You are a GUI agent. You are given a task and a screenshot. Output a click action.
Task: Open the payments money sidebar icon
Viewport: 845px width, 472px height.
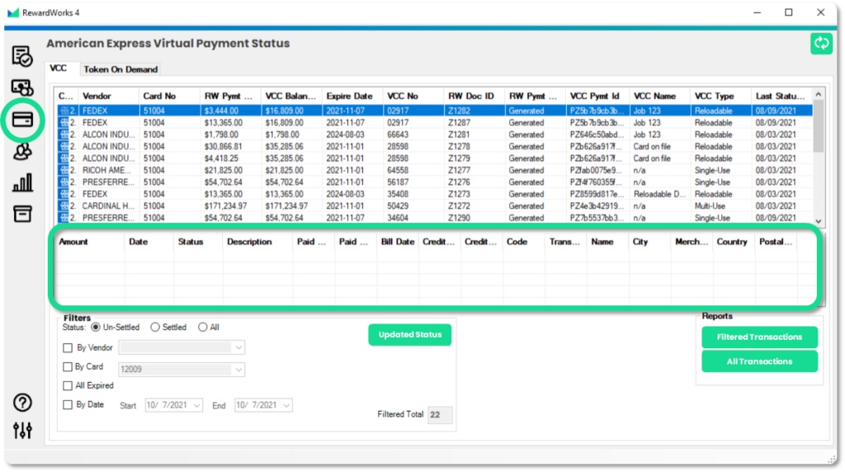point(22,87)
